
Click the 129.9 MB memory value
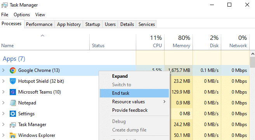coord(181,92)
